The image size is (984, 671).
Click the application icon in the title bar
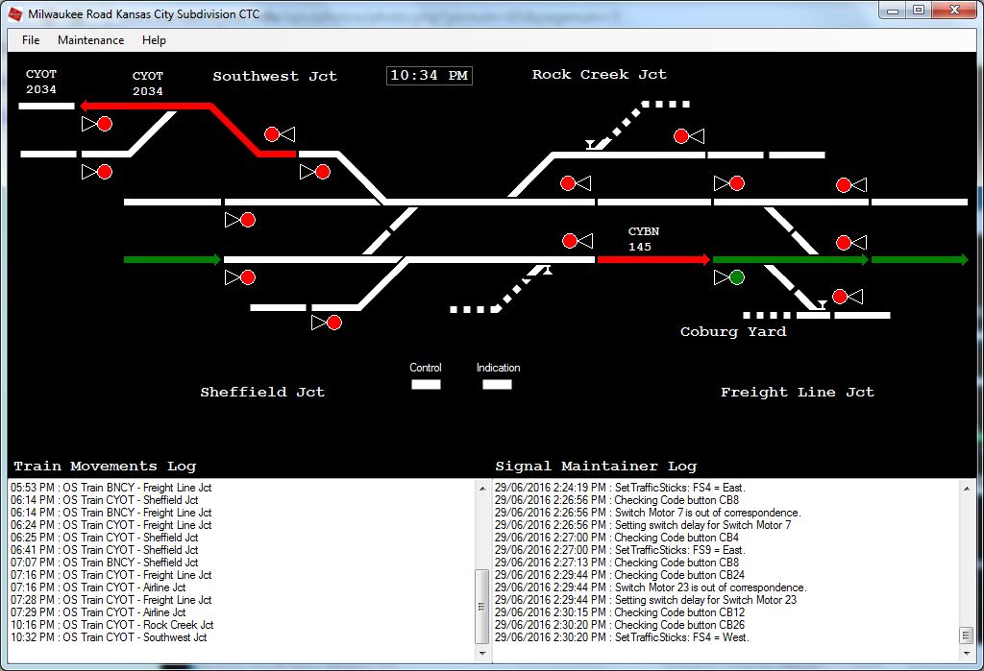tap(15, 13)
